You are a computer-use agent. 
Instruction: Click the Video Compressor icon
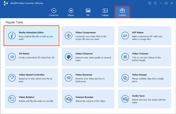[68, 36]
